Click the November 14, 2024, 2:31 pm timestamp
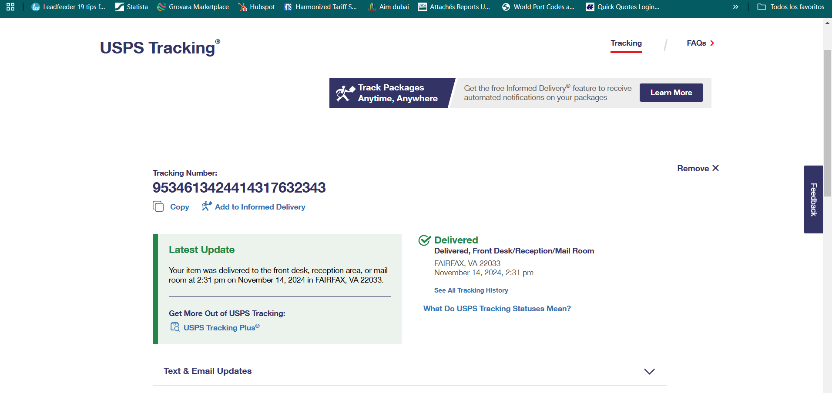Image resolution: width=832 pixels, height=393 pixels. [484, 273]
